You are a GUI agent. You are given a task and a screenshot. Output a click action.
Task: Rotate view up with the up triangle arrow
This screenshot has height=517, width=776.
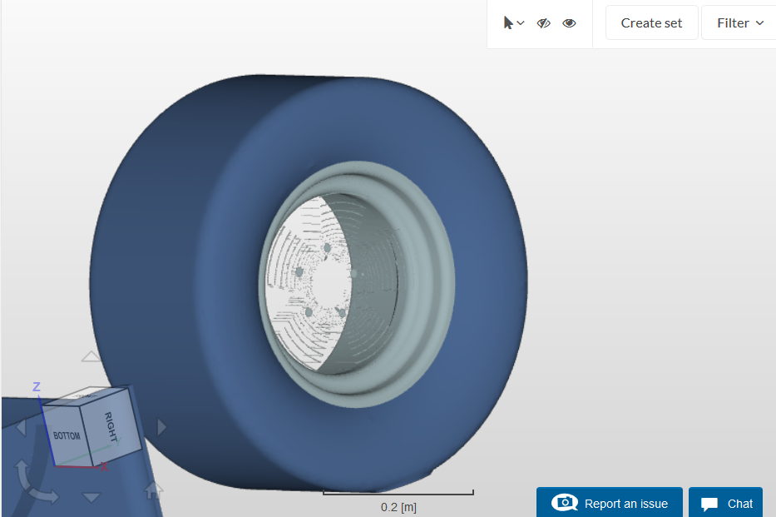(91, 356)
